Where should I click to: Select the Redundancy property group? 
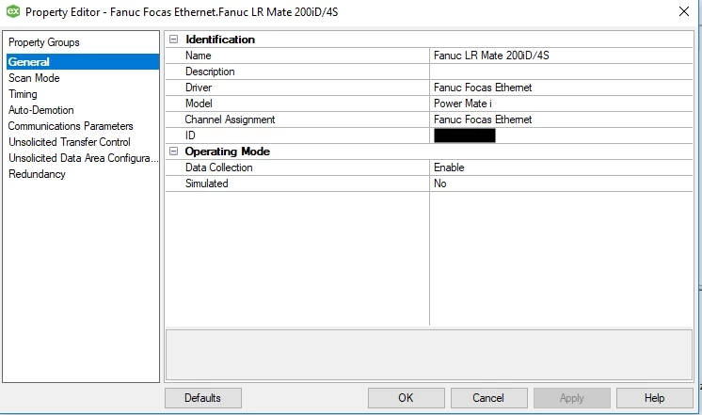37,174
